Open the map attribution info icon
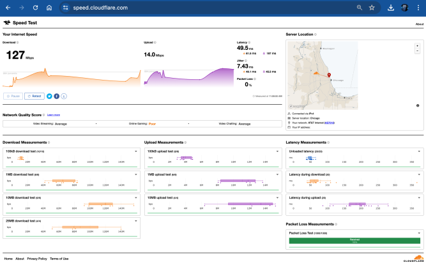 point(418,105)
